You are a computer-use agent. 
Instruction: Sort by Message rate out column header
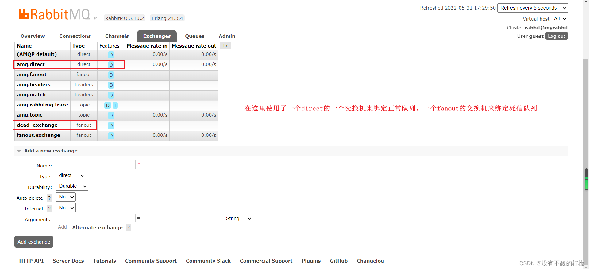tap(194, 46)
